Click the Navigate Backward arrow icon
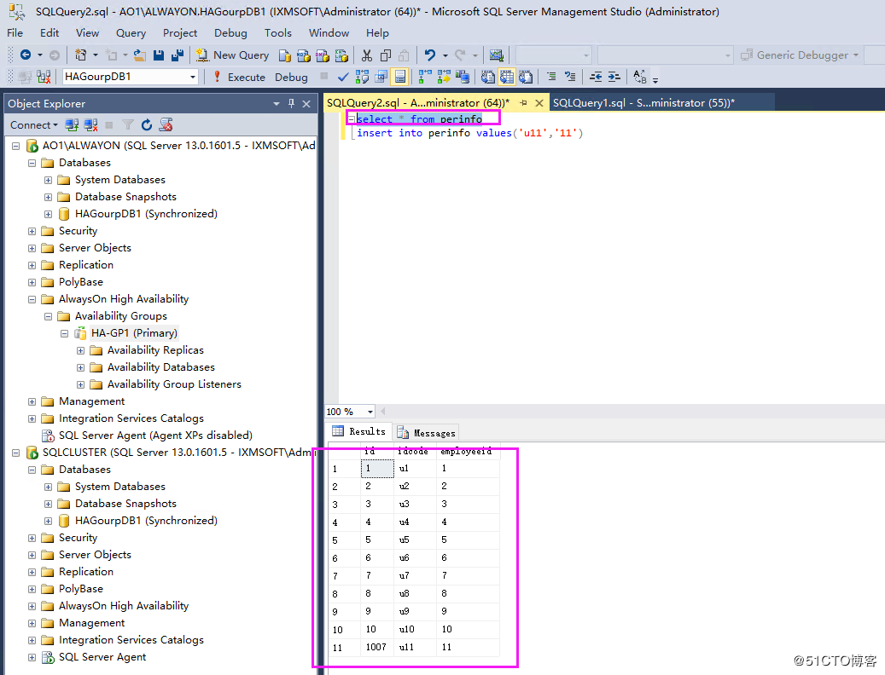The image size is (885, 675). pos(26,55)
